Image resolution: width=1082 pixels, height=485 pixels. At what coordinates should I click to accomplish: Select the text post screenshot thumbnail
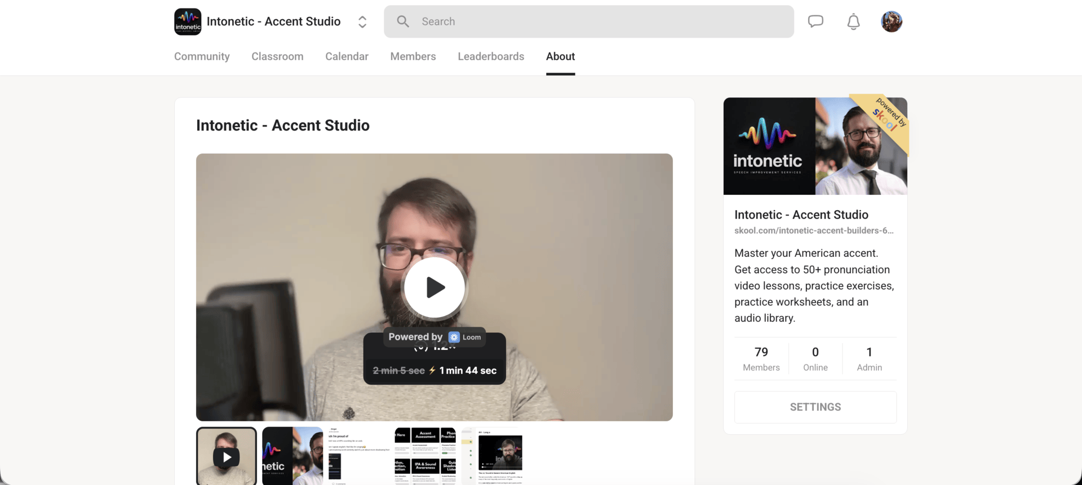(358, 456)
